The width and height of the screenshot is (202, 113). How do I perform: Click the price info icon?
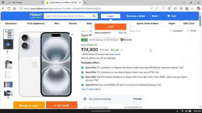[121, 50]
